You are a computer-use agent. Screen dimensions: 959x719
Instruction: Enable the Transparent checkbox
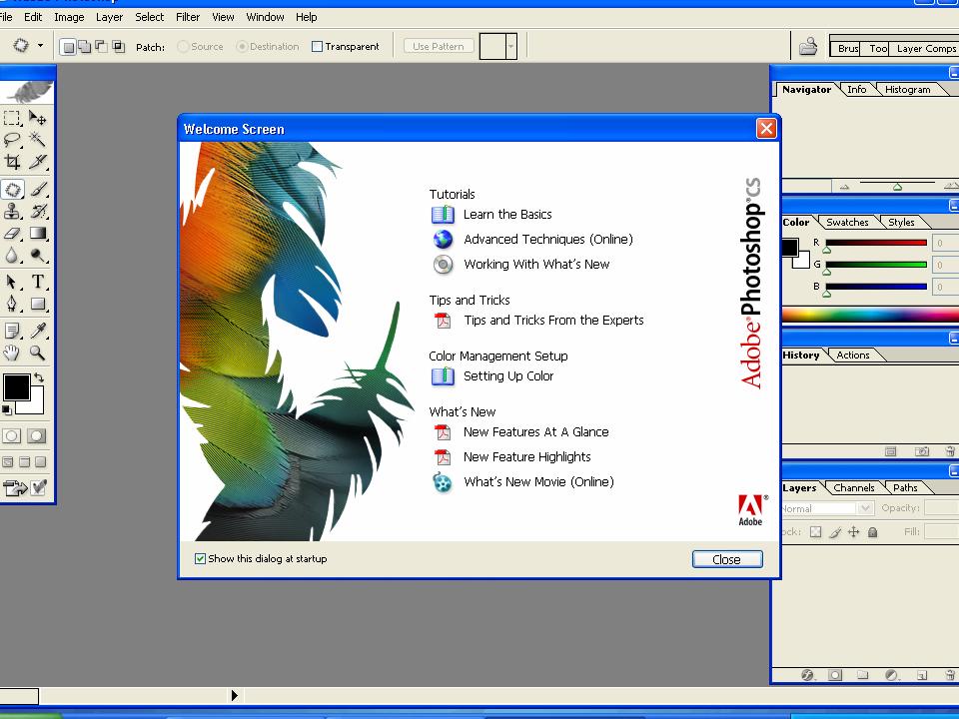pos(318,47)
